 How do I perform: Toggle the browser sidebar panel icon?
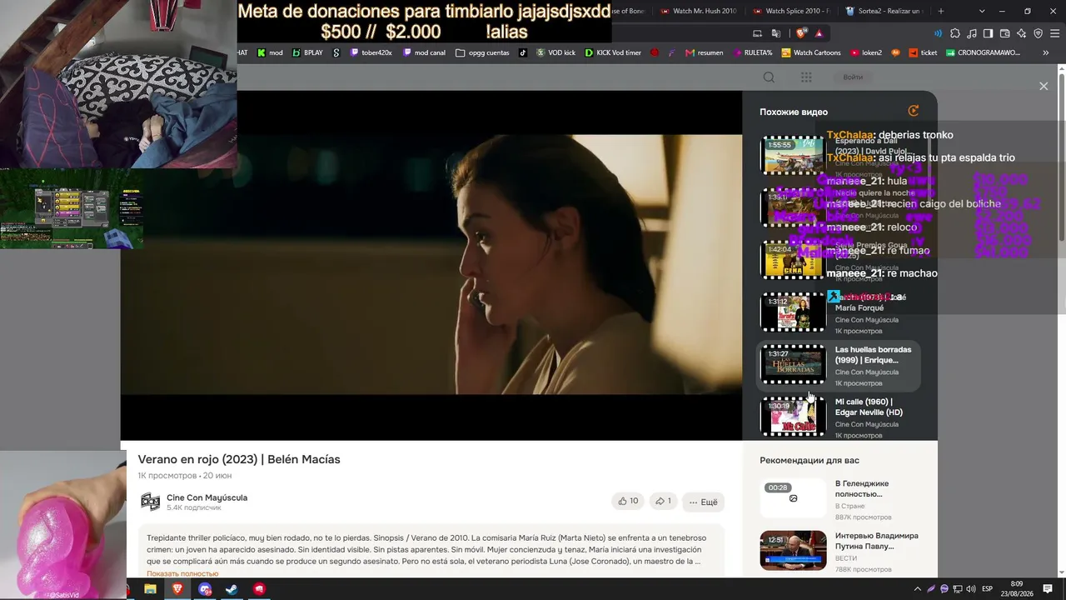(988, 33)
